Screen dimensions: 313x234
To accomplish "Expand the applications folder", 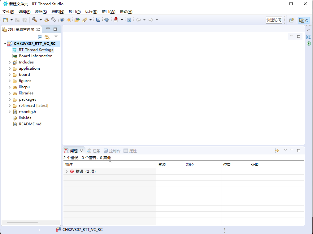I will 10,68.
